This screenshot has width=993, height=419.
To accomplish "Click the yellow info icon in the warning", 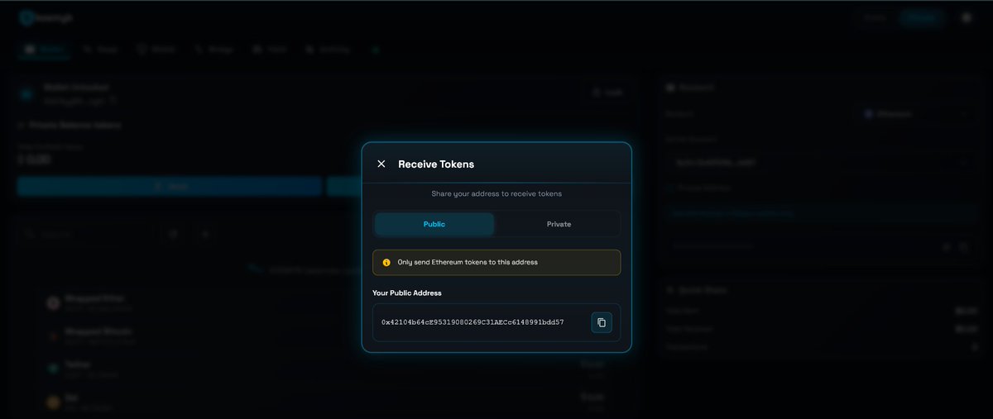I will (386, 263).
